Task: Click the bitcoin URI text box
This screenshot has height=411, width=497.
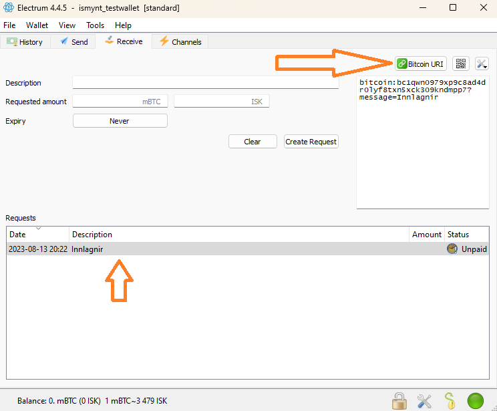Action: click(x=423, y=142)
